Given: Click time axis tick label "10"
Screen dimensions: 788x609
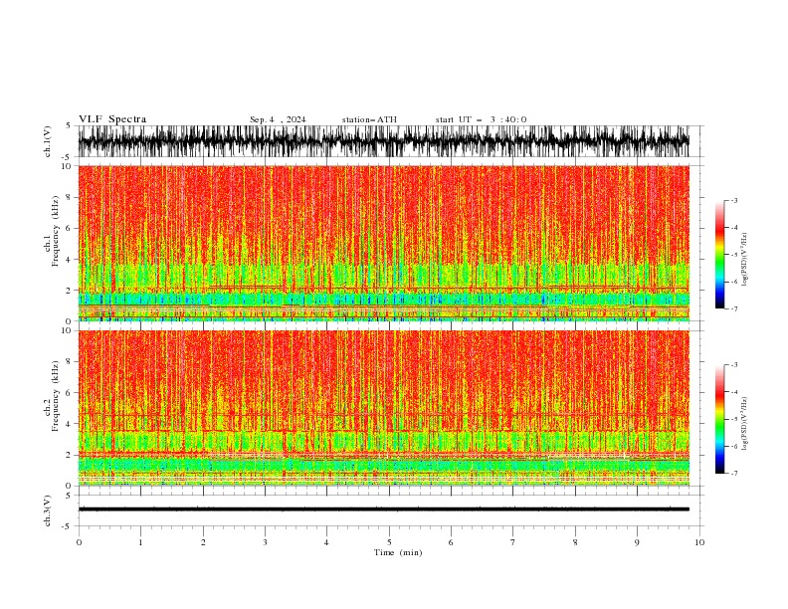Looking at the screenshot, I should (699, 542).
